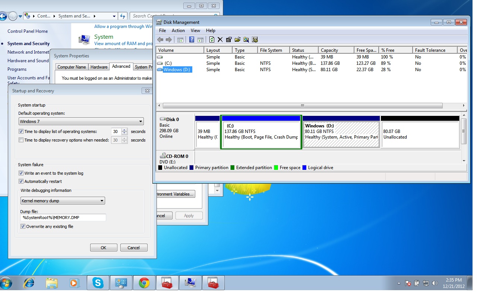Click the Control Panel taskbar button beside Skype
This screenshot has width=477, height=298.
pos(121,283)
